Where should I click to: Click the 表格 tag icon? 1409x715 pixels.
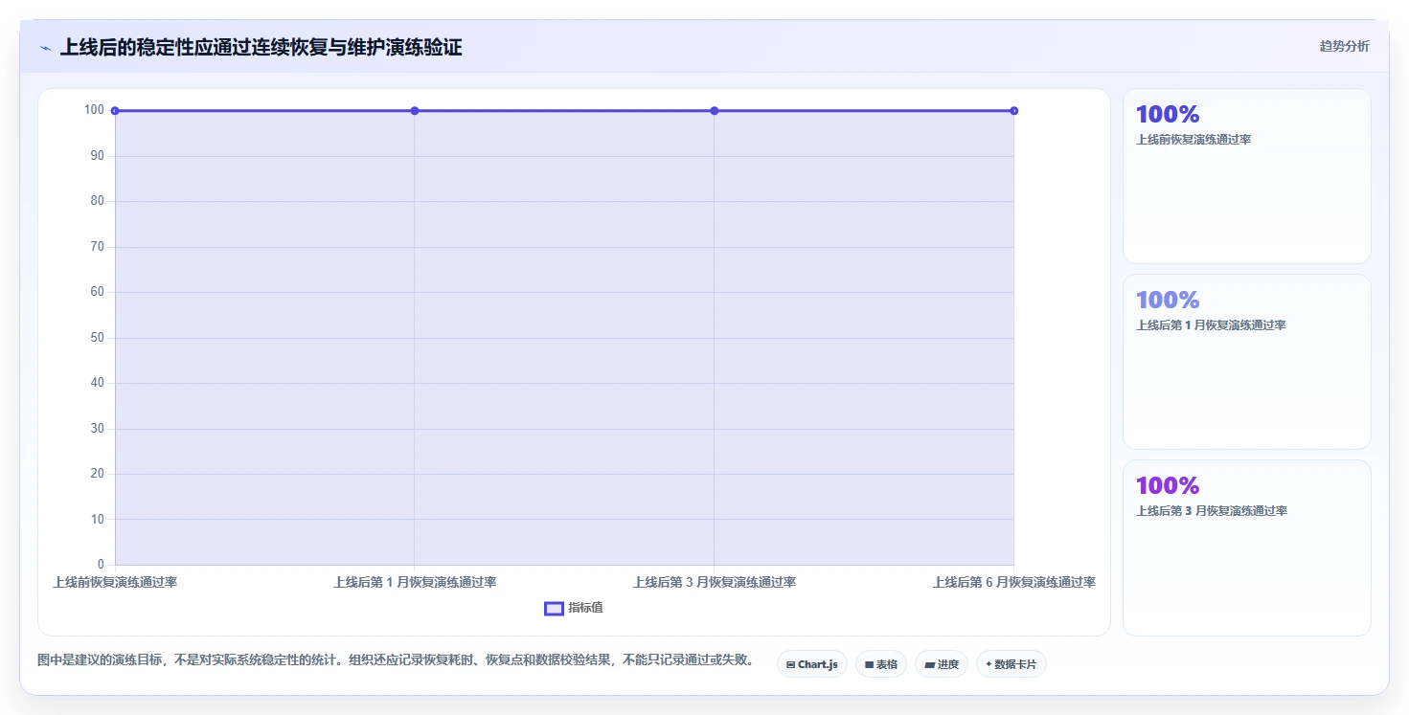point(869,664)
